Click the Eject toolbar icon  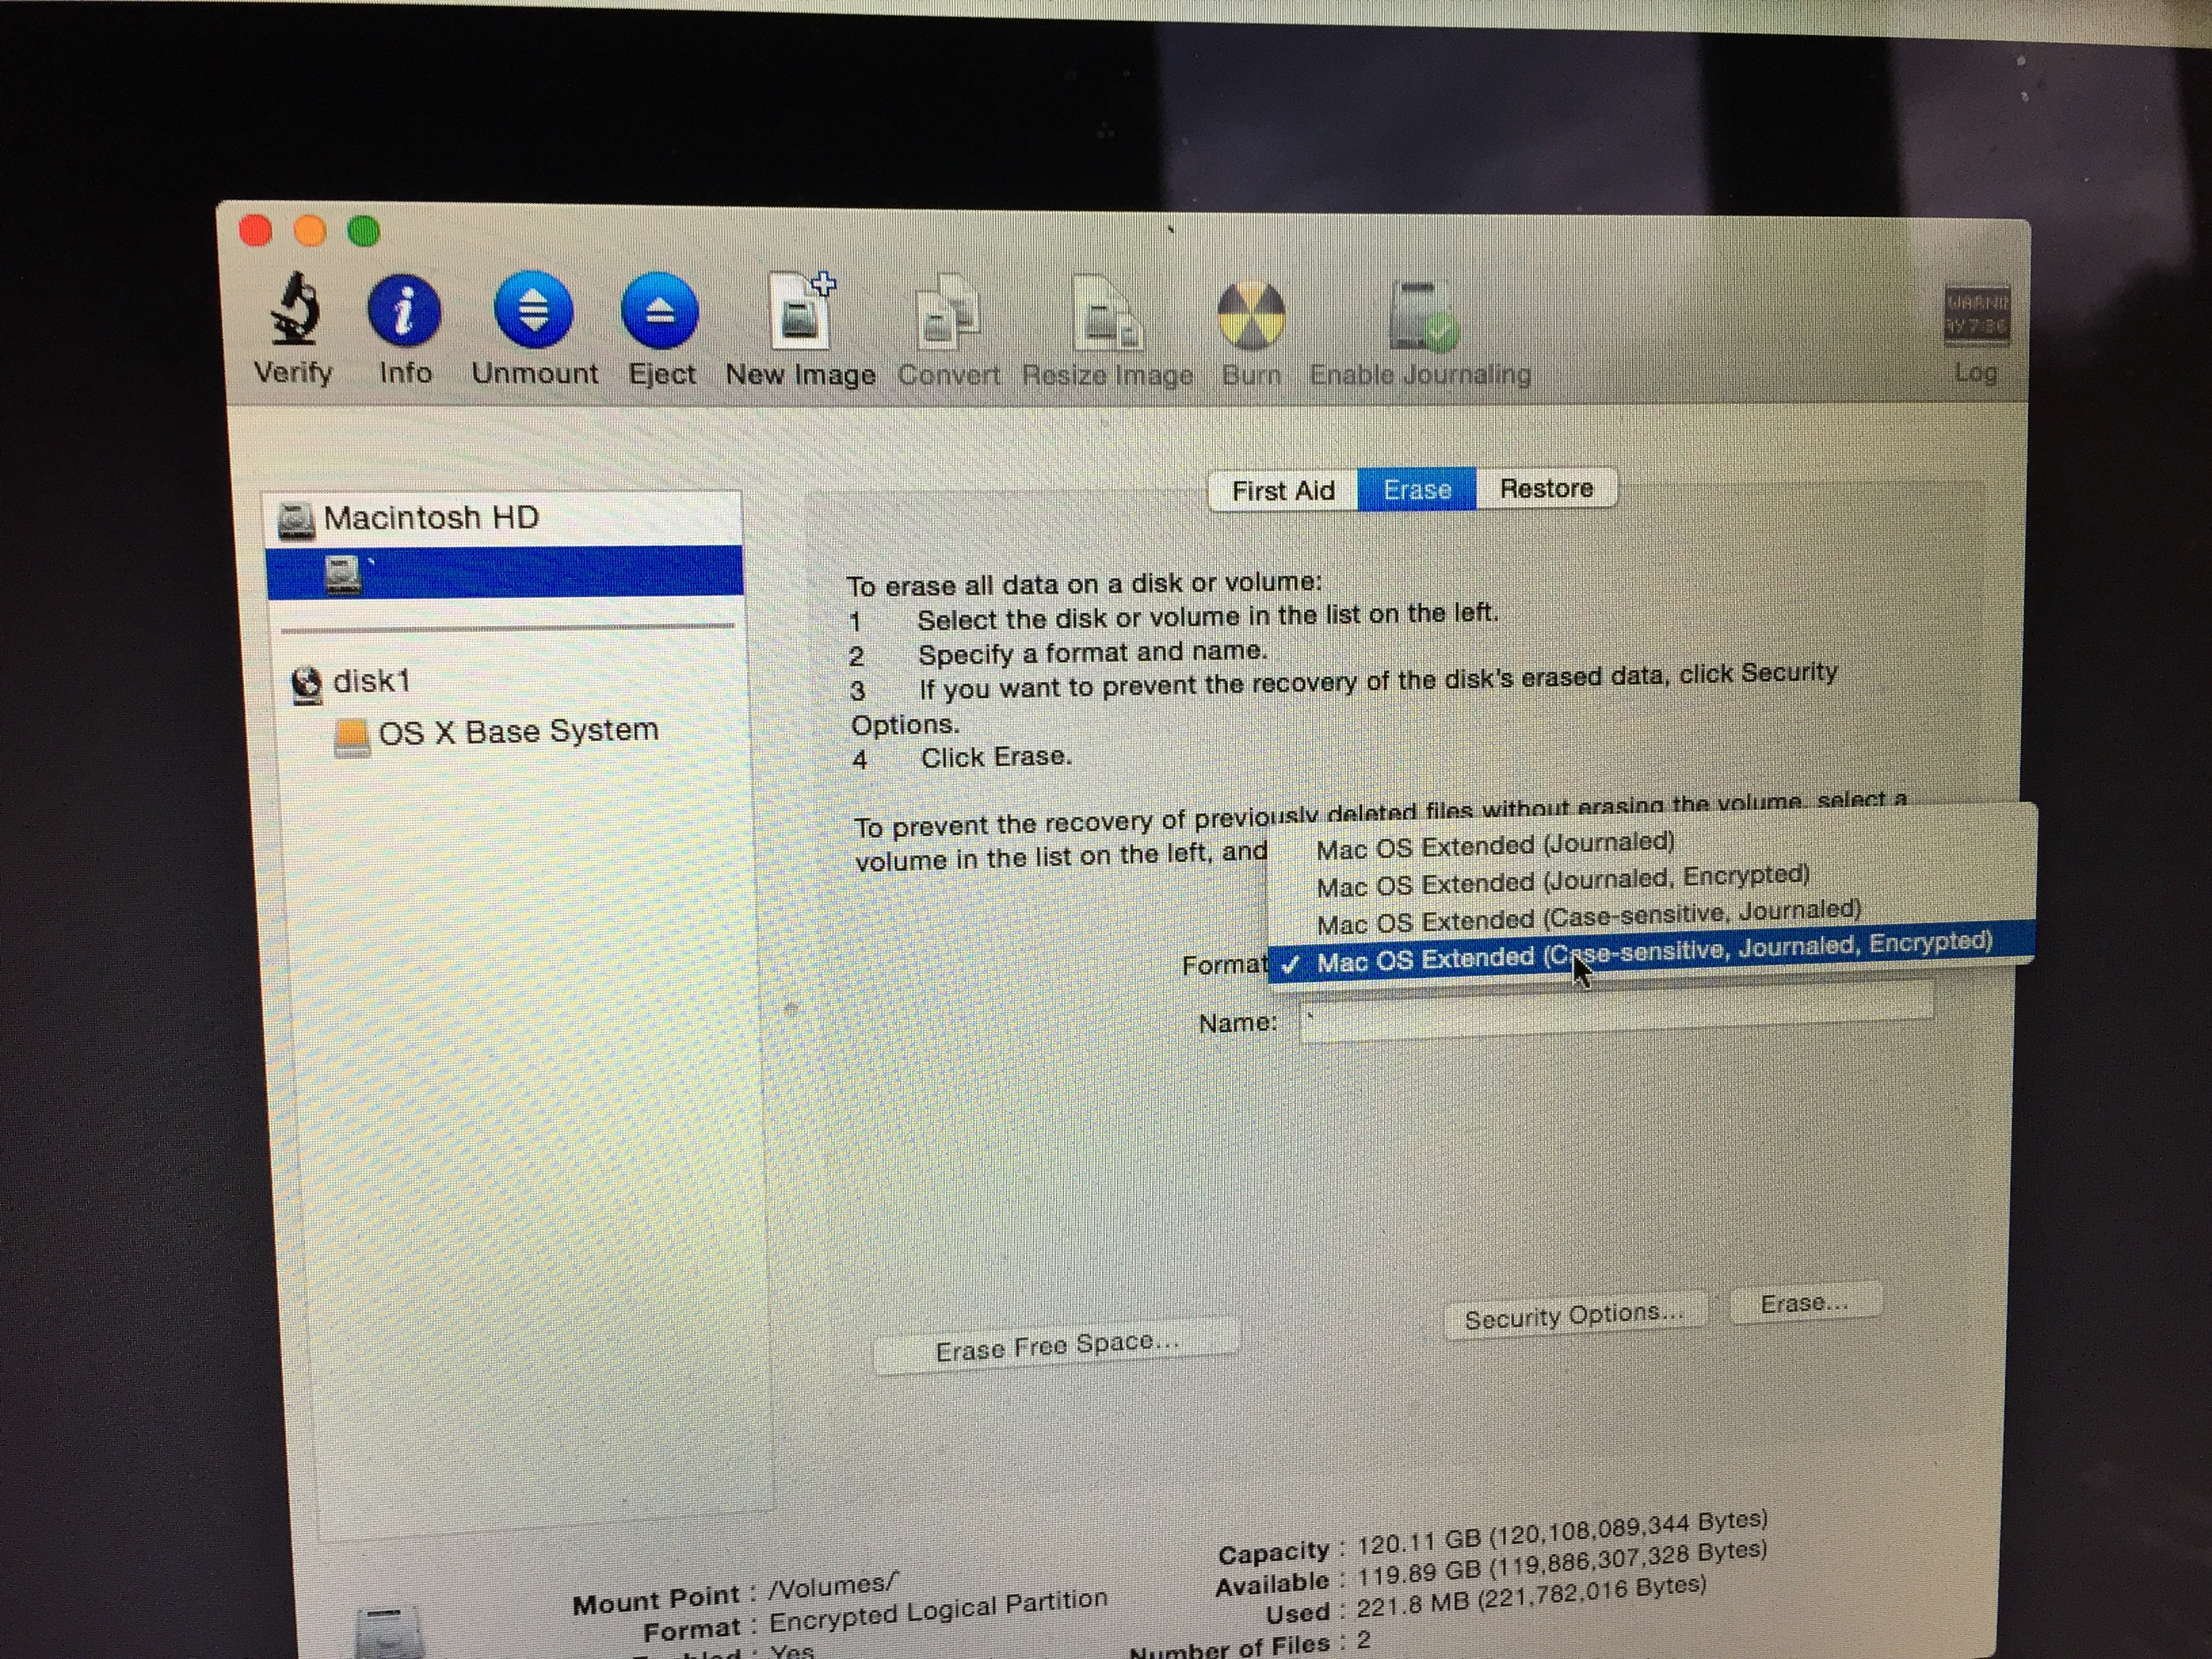coord(660,311)
